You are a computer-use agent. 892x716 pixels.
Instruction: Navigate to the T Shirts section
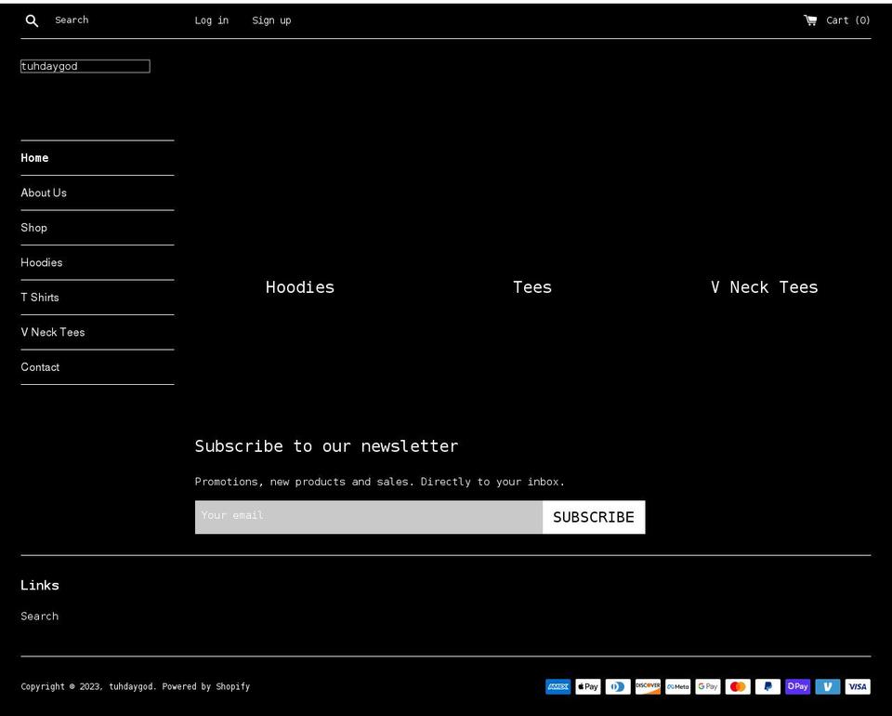40,297
